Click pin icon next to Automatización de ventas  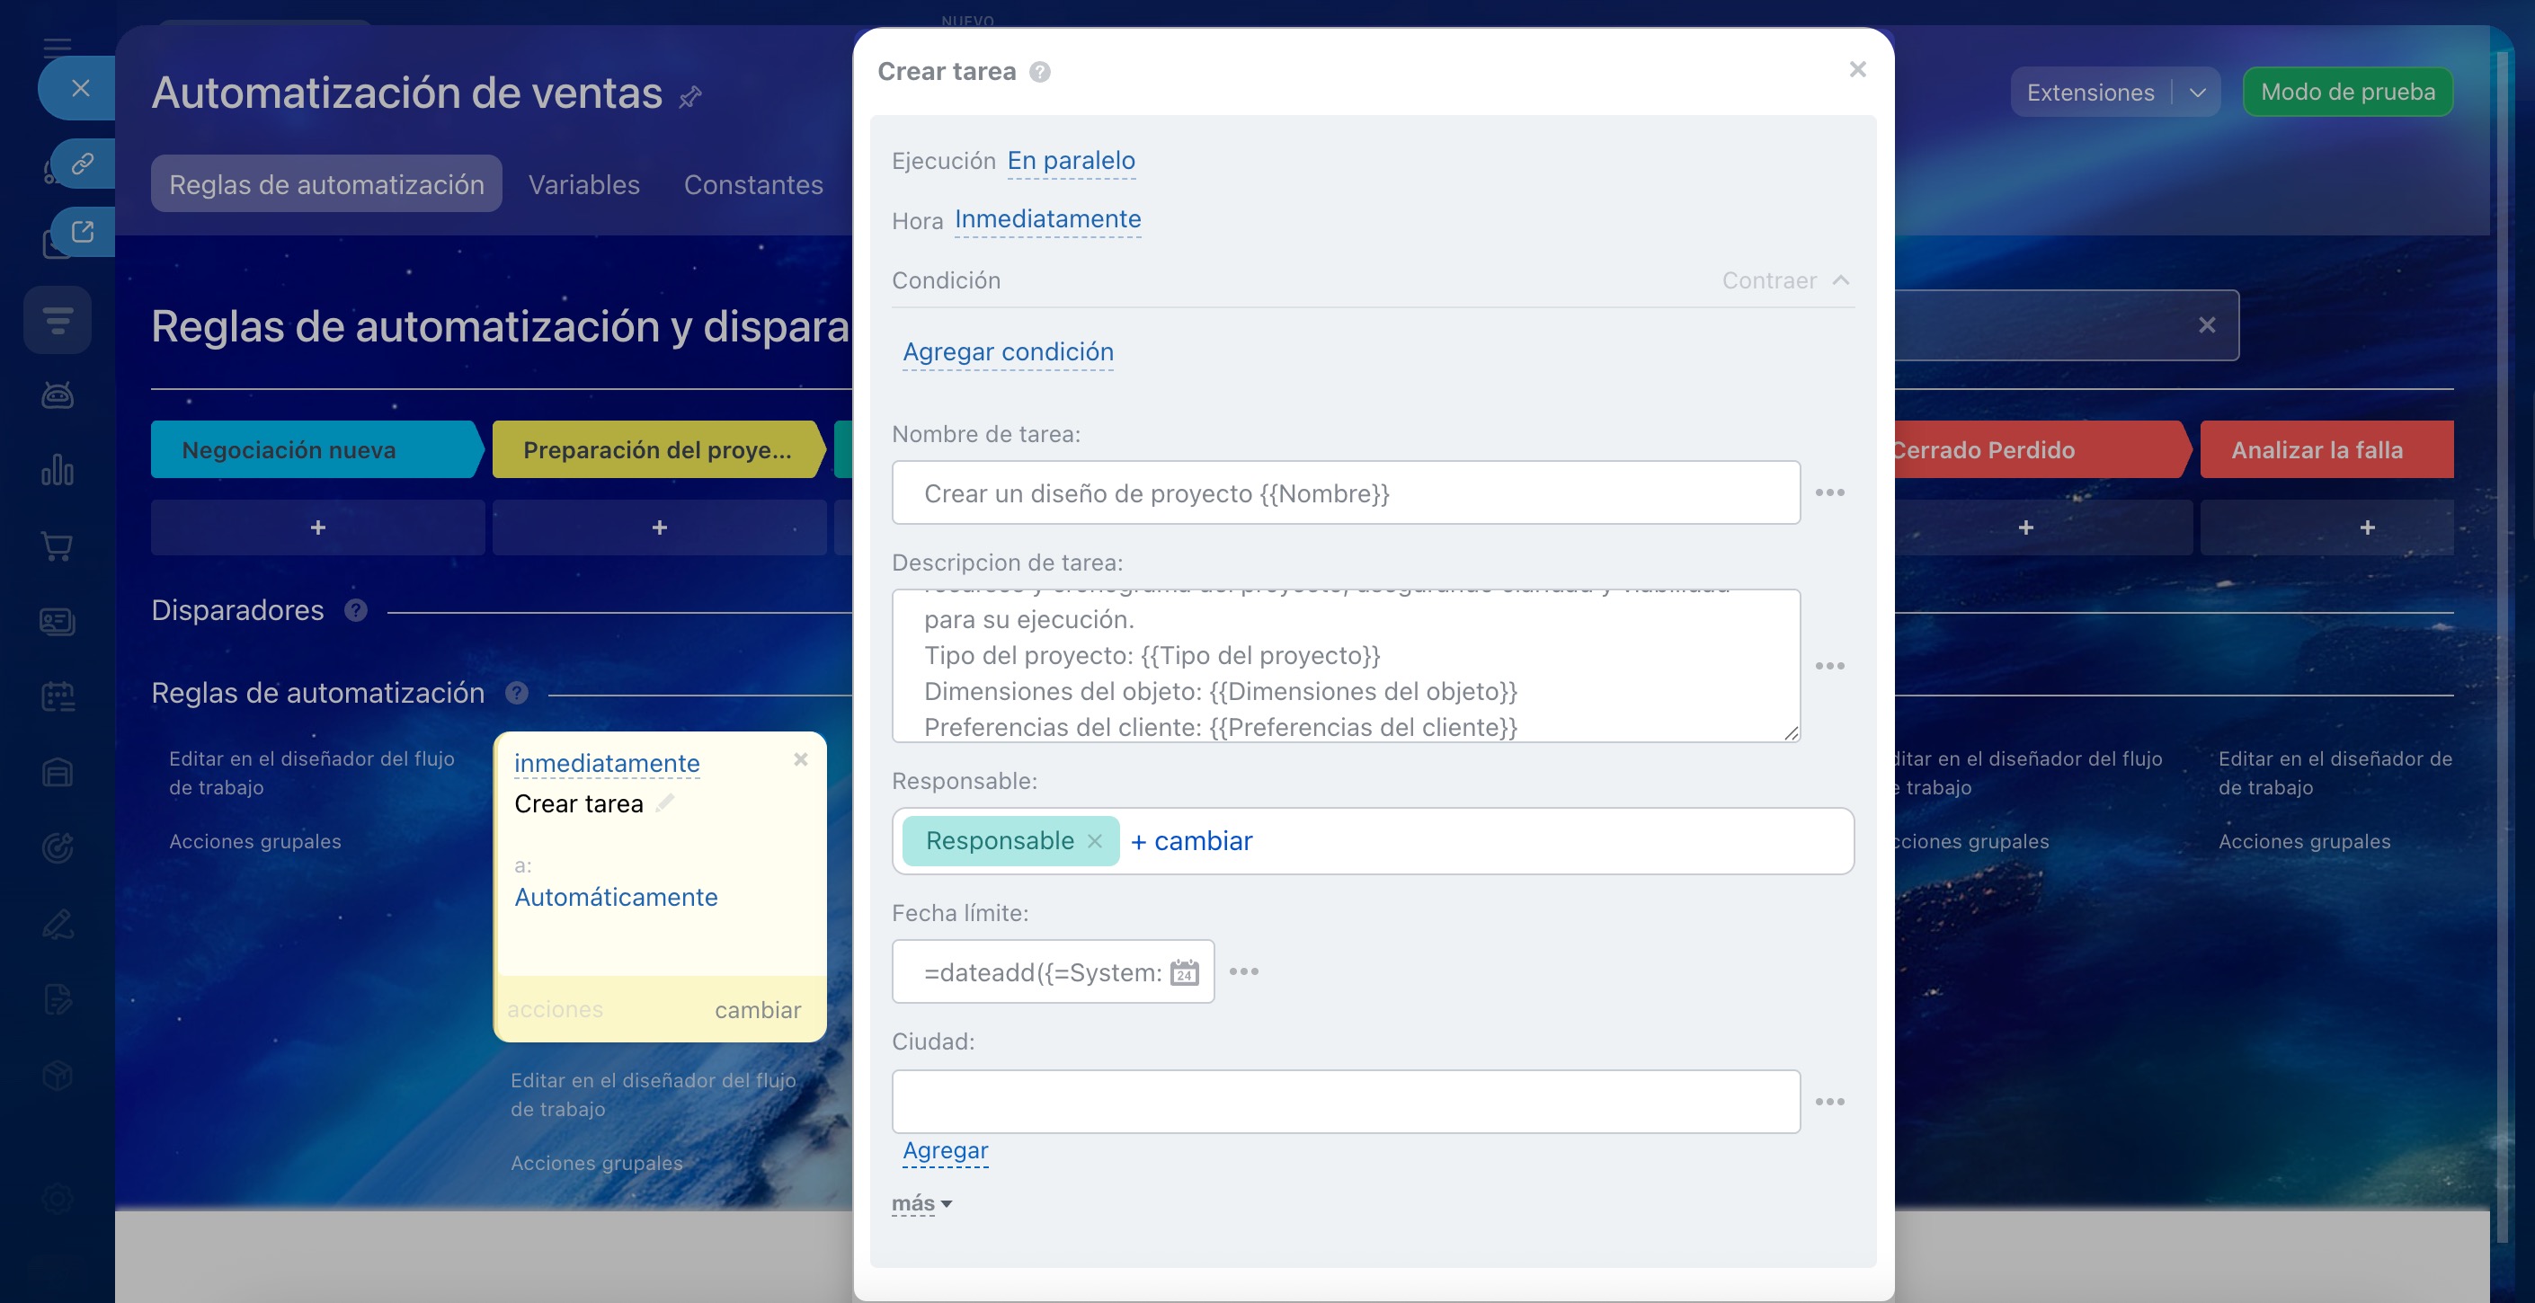(x=690, y=96)
